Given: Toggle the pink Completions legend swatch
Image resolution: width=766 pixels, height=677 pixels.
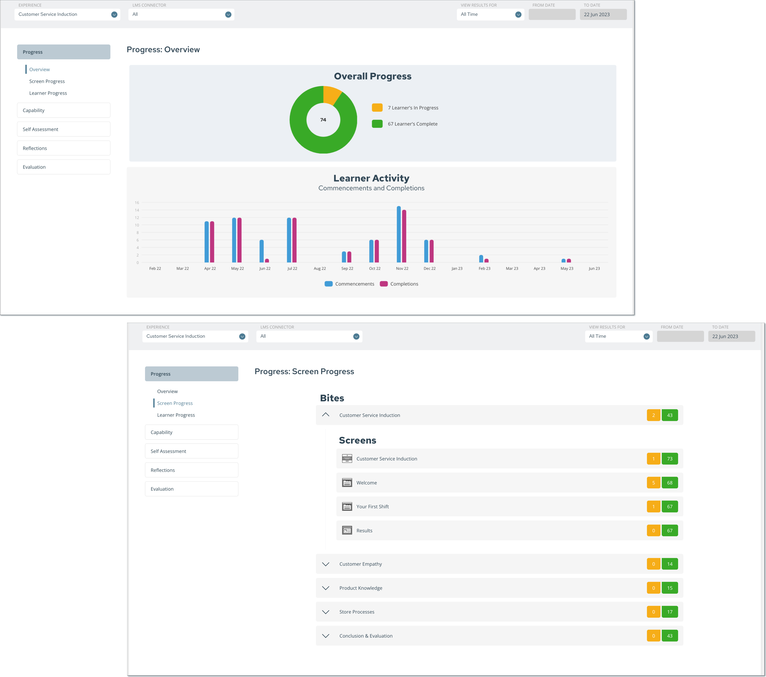Looking at the screenshot, I should coord(384,284).
